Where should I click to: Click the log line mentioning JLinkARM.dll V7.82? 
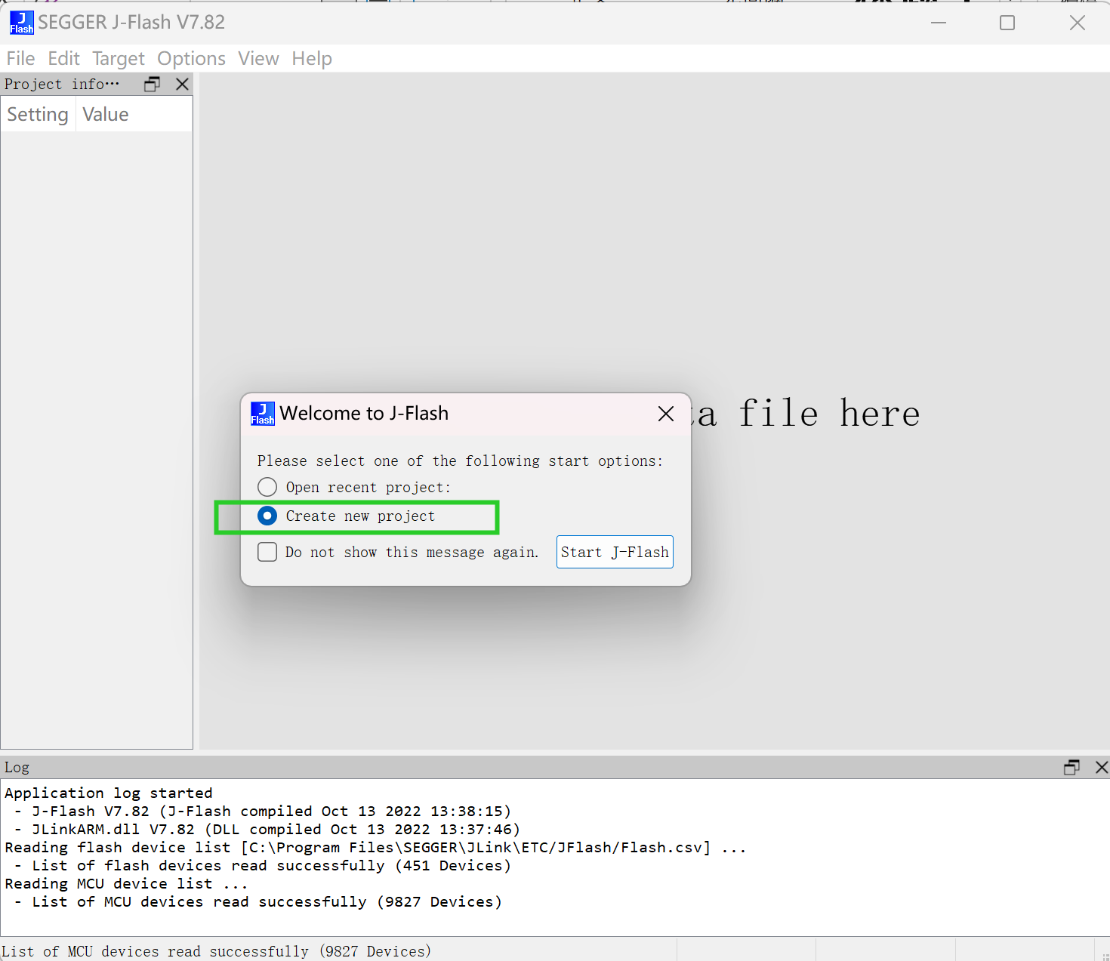[267, 829]
